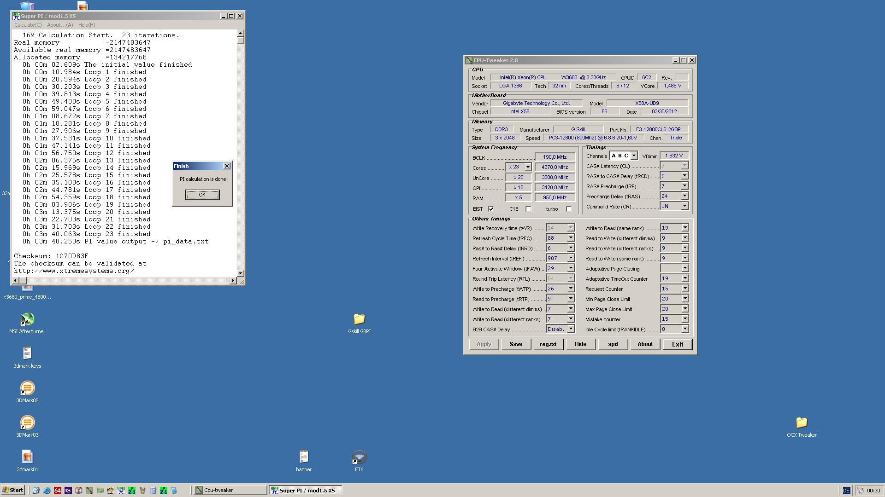Open the 3dmark01 desktop icon
This screenshot has height=497, width=885.
[27, 461]
